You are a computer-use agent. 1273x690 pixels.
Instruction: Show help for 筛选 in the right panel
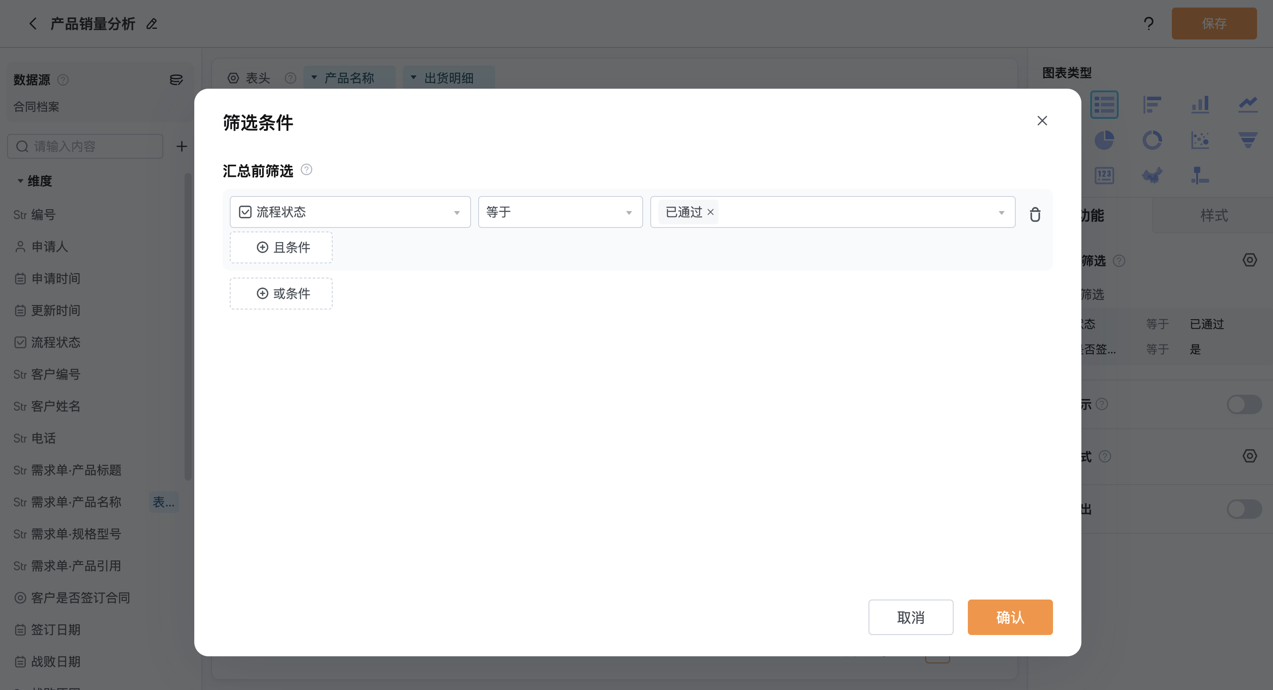pyautogui.click(x=1119, y=261)
